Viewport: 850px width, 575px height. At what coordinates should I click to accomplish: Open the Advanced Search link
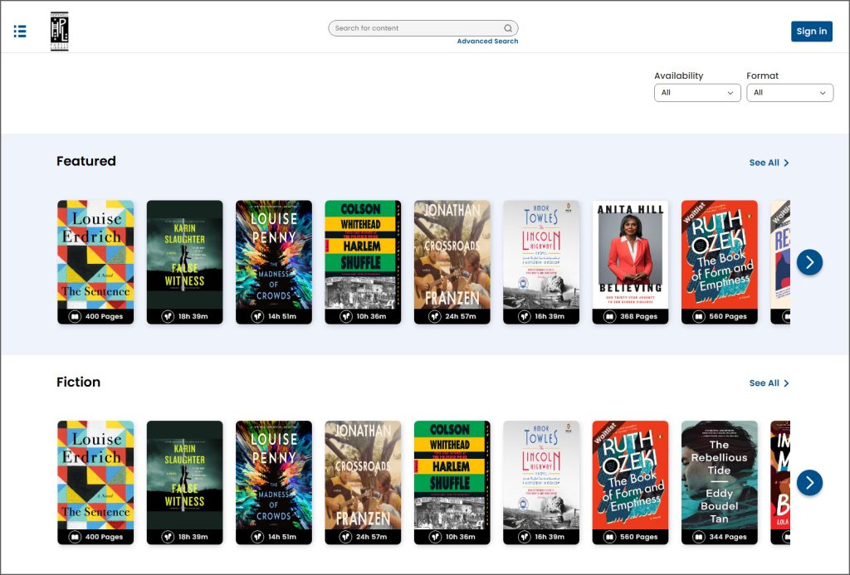click(x=487, y=41)
